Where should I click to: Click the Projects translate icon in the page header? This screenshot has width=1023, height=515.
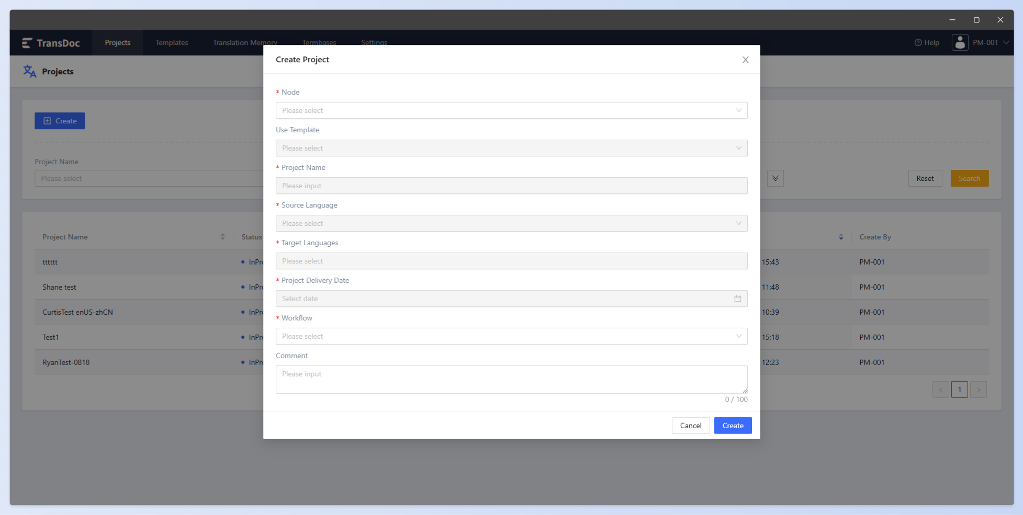[x=30, y=71]
